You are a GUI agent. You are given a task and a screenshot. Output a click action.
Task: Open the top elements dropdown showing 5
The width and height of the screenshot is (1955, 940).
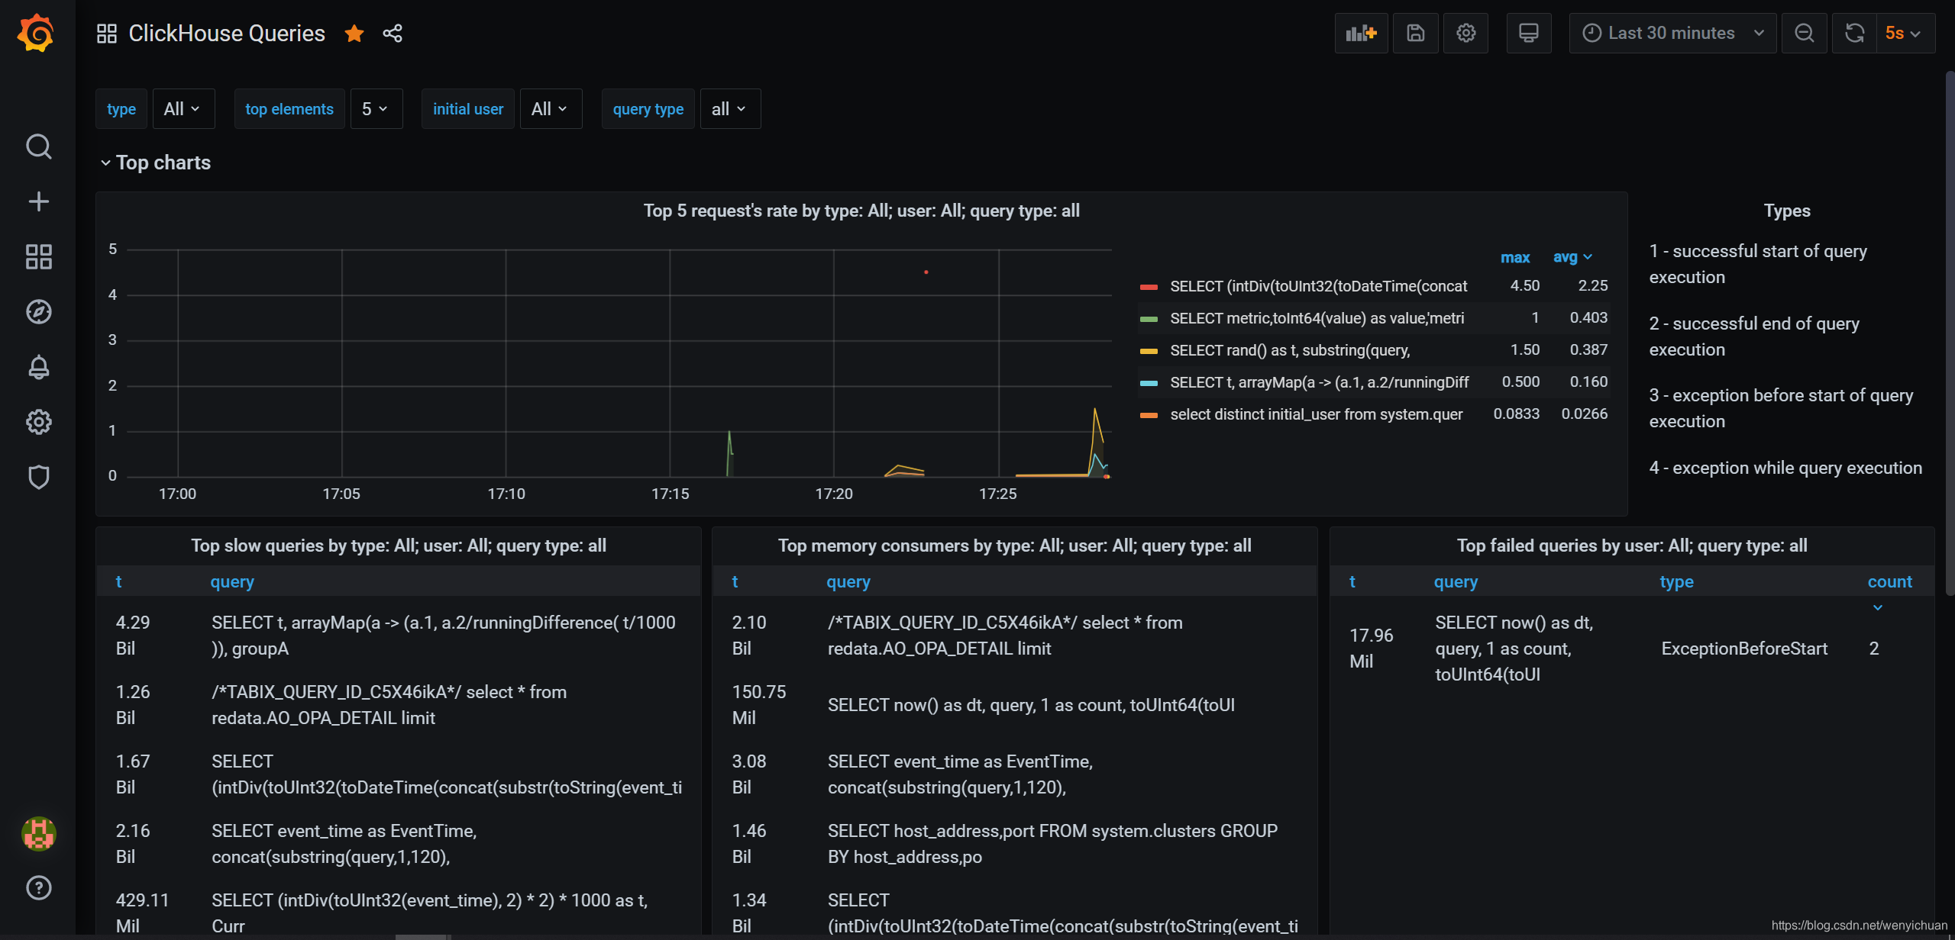(376, 109)
